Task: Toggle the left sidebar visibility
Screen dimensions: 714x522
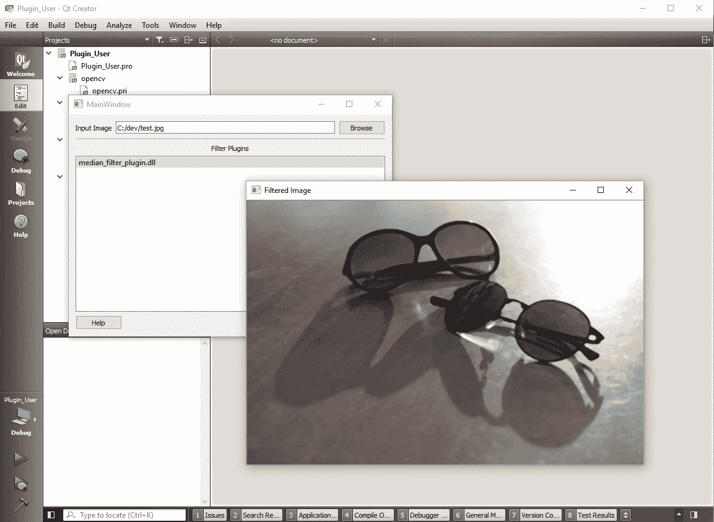Action: (51, 515)
